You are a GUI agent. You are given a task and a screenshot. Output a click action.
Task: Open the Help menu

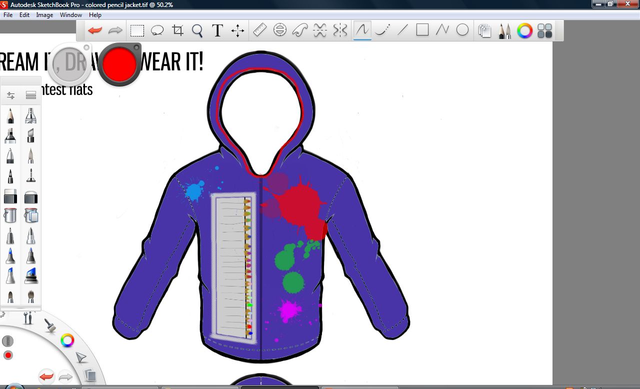[95, 15]
